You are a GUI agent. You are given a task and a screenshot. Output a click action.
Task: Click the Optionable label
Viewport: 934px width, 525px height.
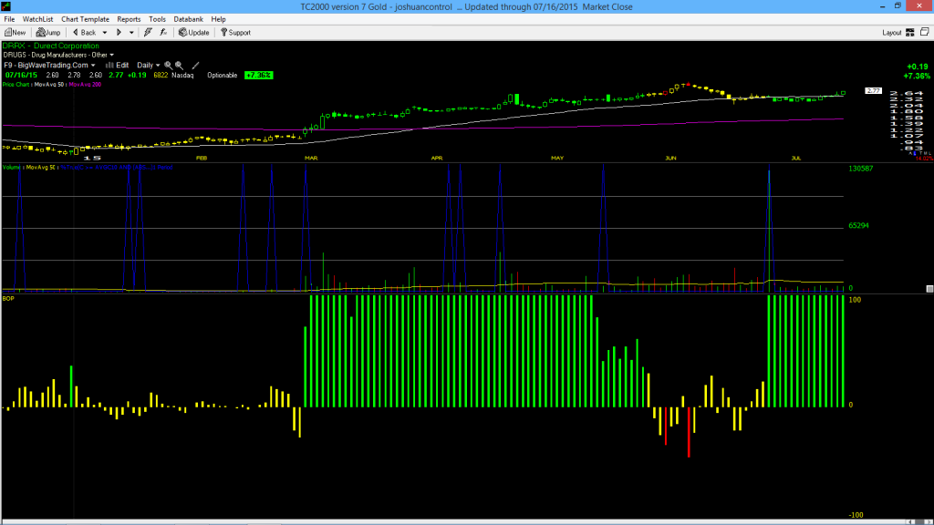point(223,76)
